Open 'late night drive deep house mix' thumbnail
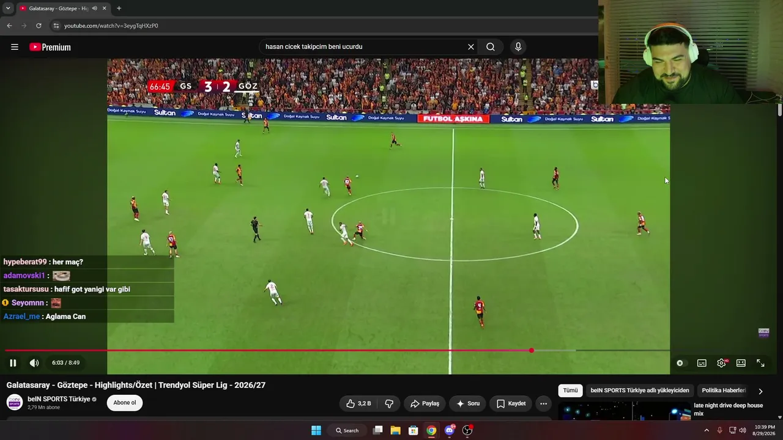The width and height of the screenshot is (783, 440). (624, 411)
